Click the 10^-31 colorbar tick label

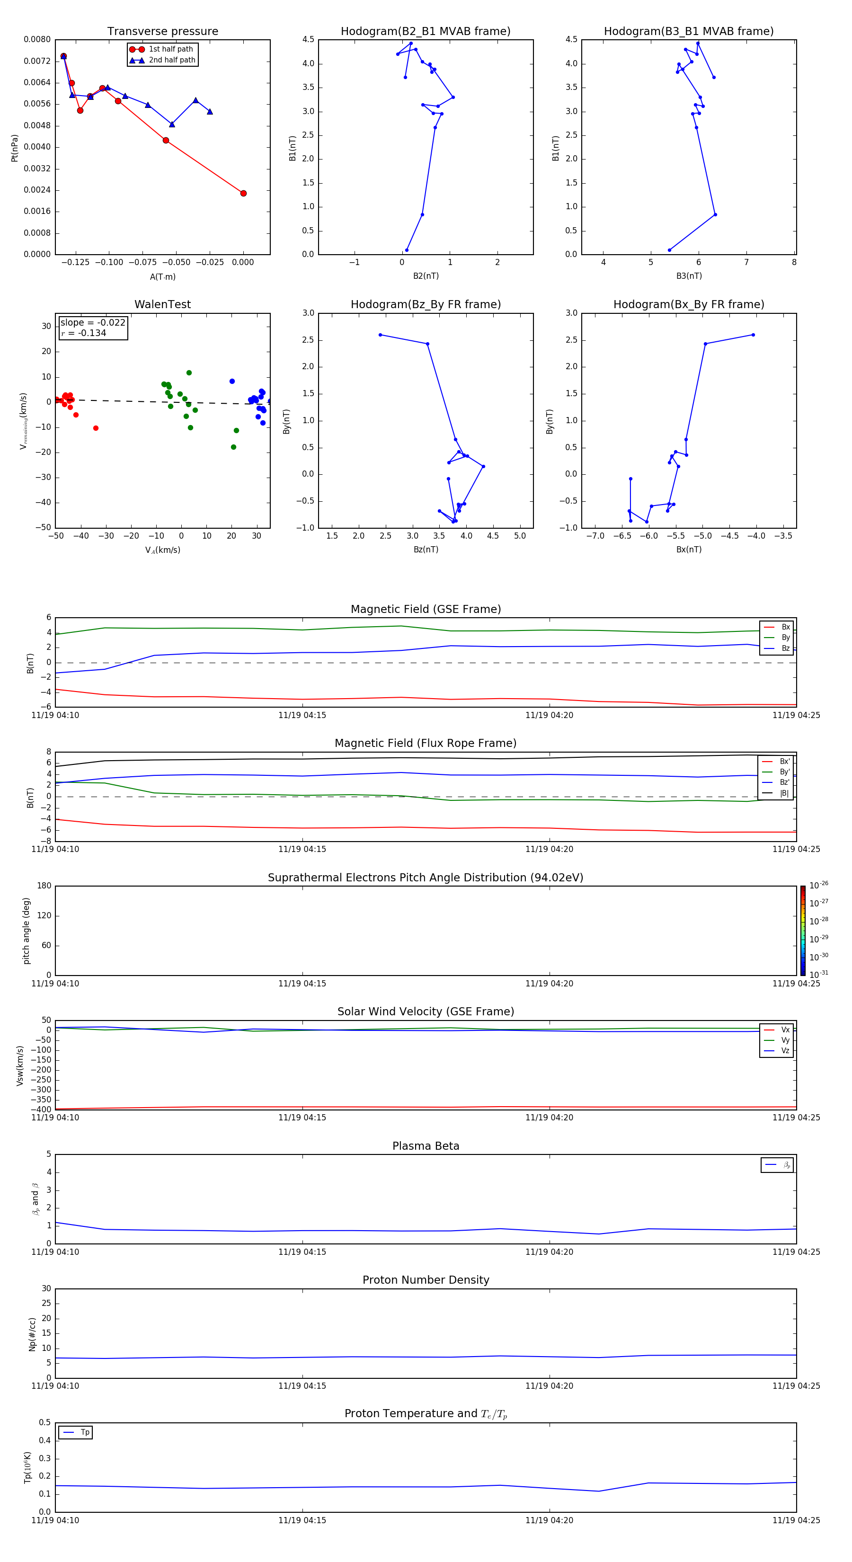[819, 975]
